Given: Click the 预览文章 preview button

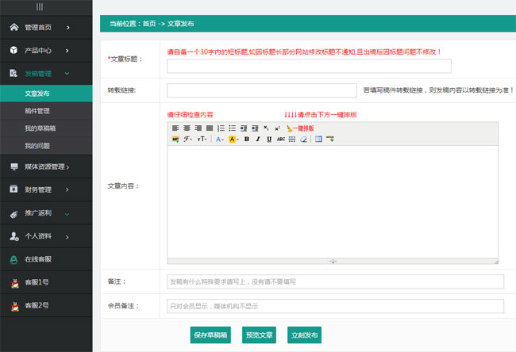Looking at the screenshot, I should (x=260, y=335).
